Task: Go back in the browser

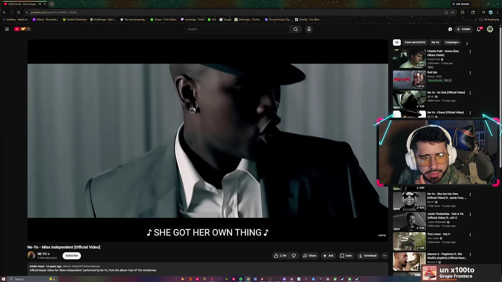Action: (4, 12)
